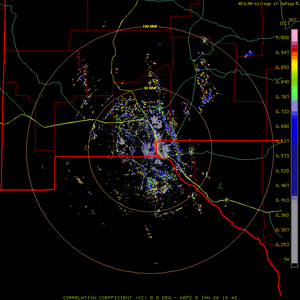The width and height of the screenshot is (300, 300).
Task: Select the 0.947 scale value
Action: pos(282,52)
